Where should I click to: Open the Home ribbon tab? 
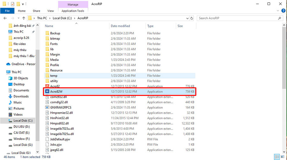[22, 11]
